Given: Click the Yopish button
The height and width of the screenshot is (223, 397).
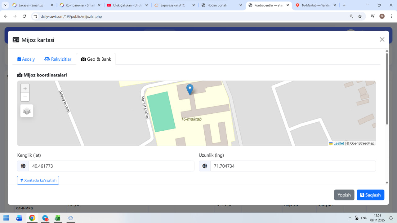Looking at the screenshot, I should tap(344, 195).
